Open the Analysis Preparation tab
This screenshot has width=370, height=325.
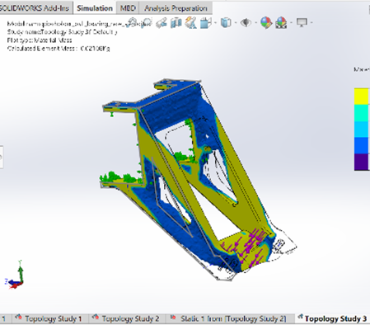[x=176, y=8]
